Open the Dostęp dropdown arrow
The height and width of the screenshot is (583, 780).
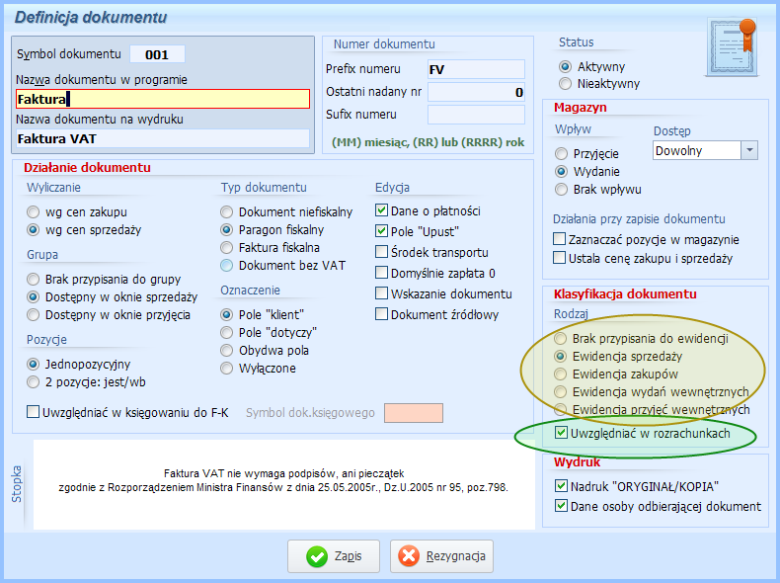pos(749,150)
